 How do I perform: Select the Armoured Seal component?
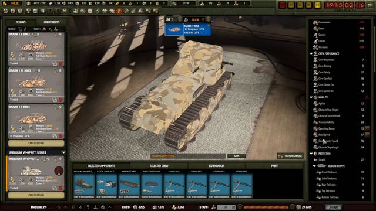click(152, 185)
